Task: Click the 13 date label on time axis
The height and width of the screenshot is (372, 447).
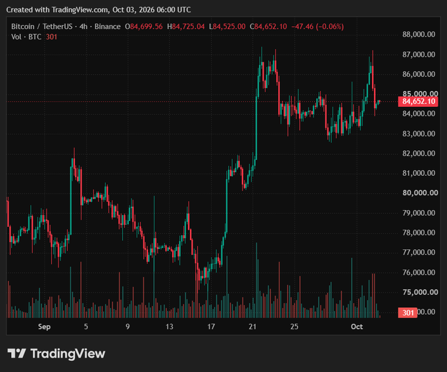Action: tap(170, 327)
